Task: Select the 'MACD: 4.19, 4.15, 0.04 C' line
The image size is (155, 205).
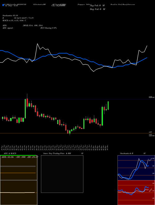Action: coord(14,20)
